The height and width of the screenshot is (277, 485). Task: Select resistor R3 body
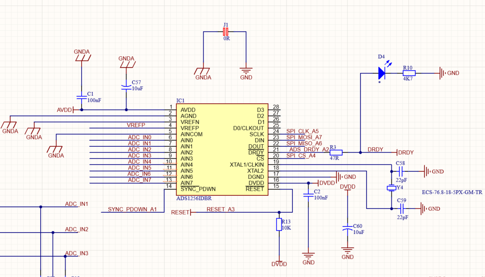click(336, 152)
